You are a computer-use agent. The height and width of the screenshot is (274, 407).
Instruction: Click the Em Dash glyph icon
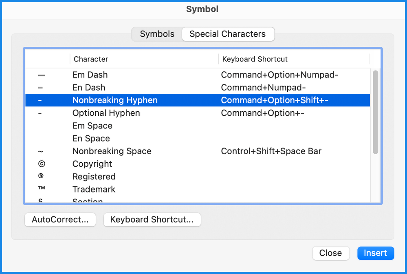click(41, 75)
